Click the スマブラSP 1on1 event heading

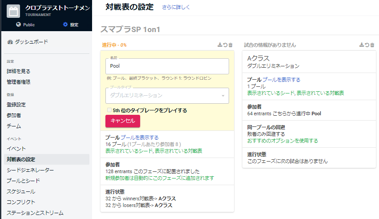pos(130,29)
